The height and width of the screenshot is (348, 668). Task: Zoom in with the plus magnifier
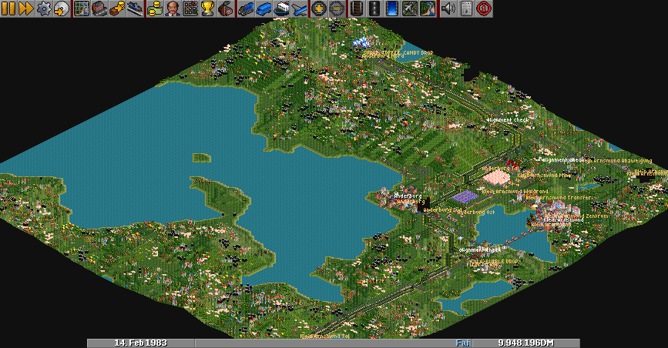319,8
